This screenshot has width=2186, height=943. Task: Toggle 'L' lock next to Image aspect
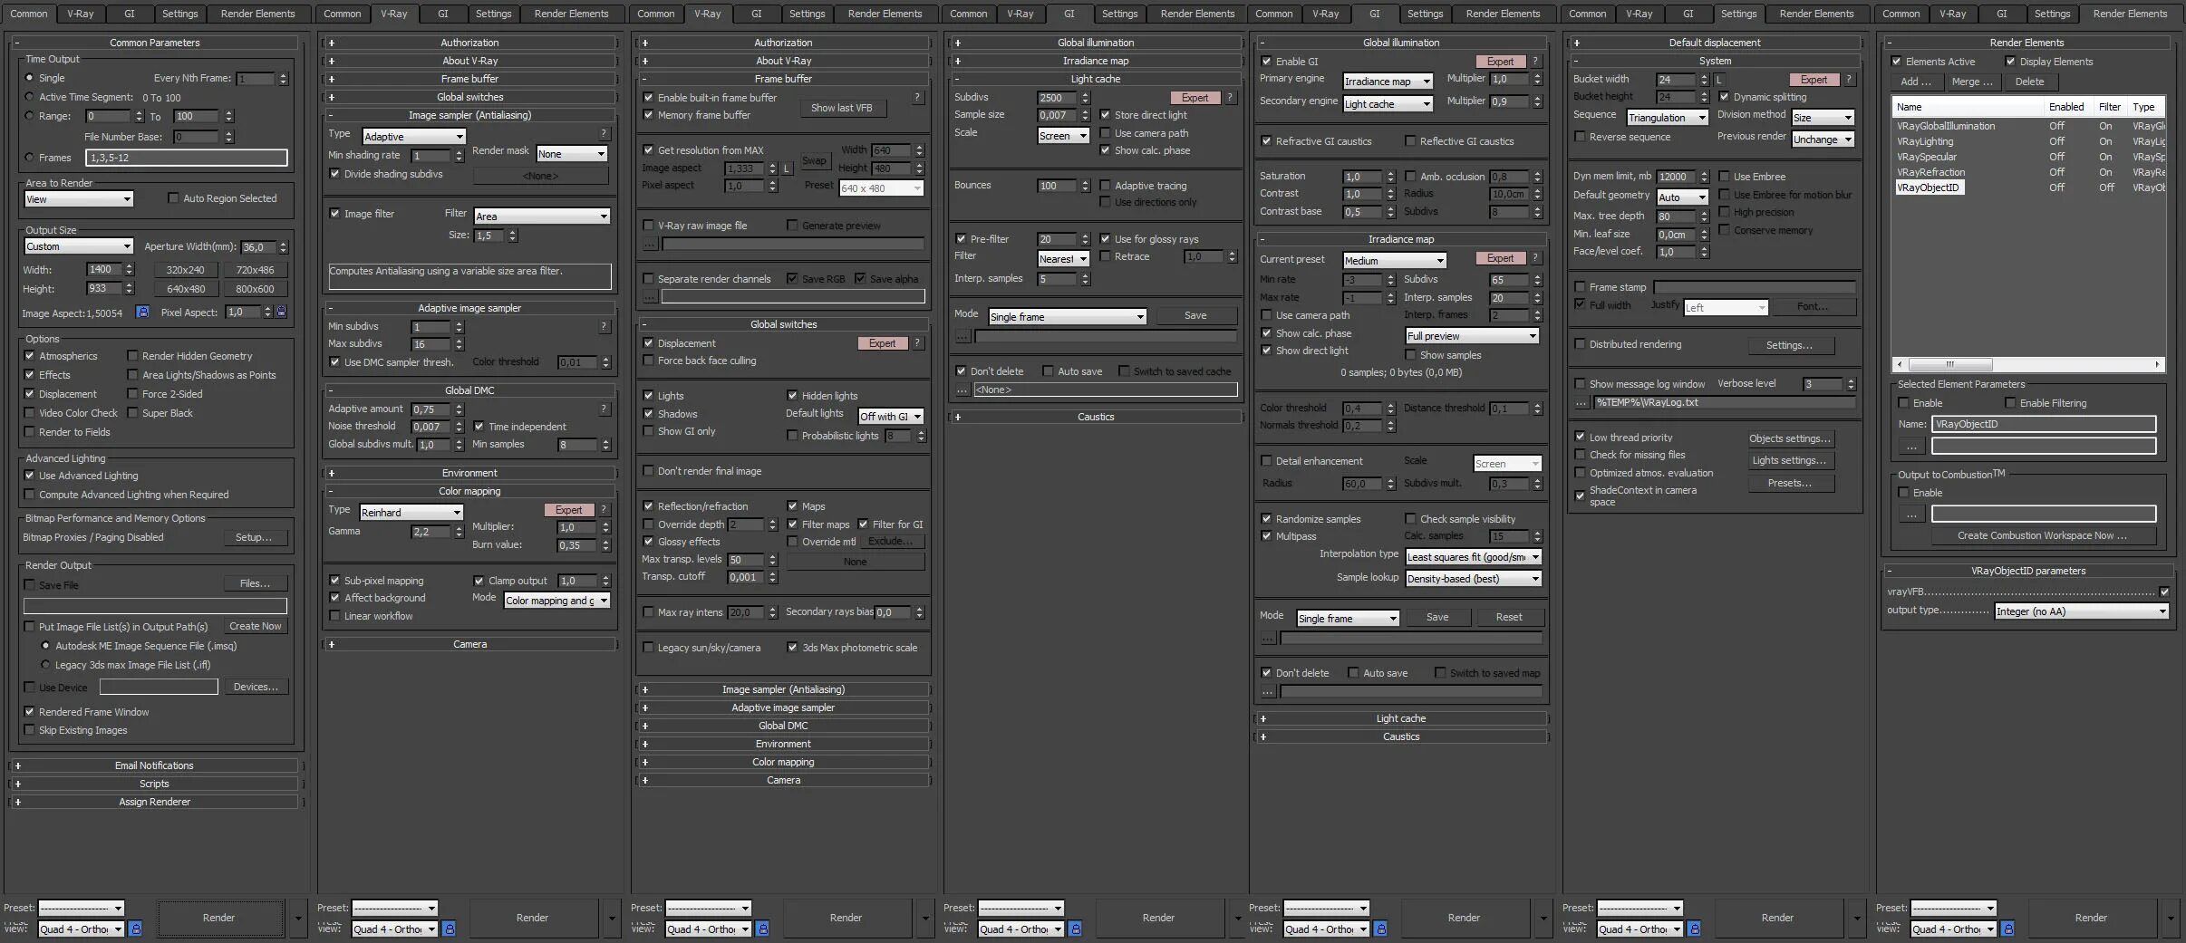tap(787, 168)
